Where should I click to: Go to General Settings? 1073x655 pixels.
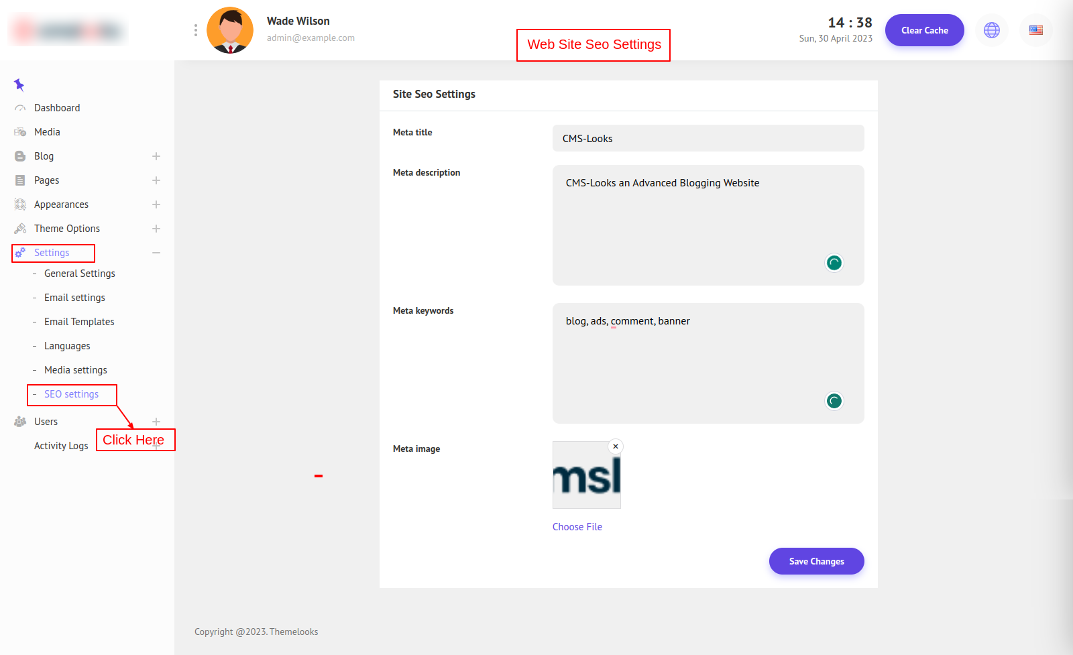tap(79, 274)
